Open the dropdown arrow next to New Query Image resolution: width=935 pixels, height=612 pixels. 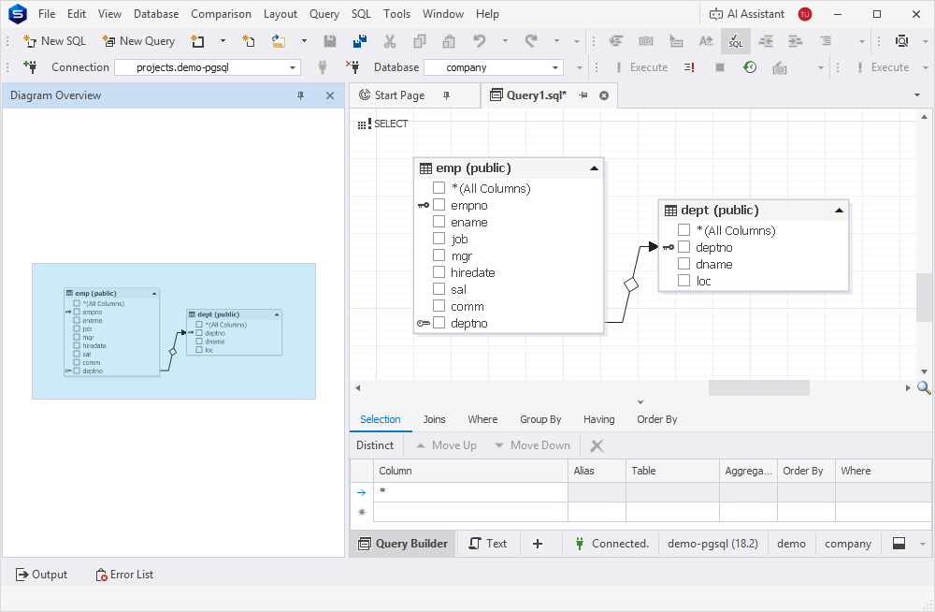[223, 41]
